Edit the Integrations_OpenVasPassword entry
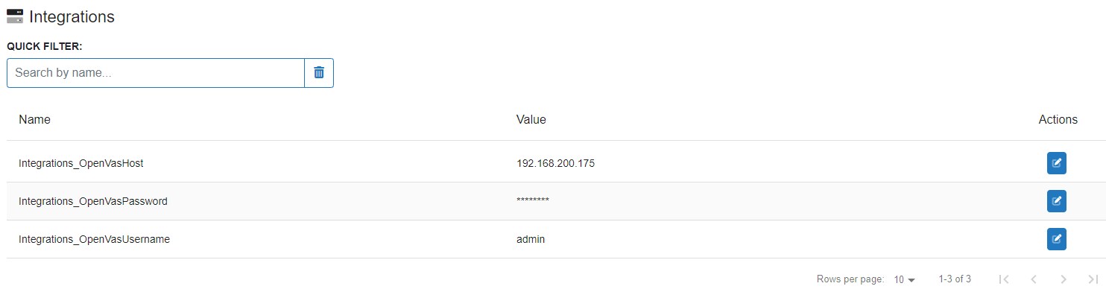Screen dimensions: 1106x292 tap(1056, 201)
